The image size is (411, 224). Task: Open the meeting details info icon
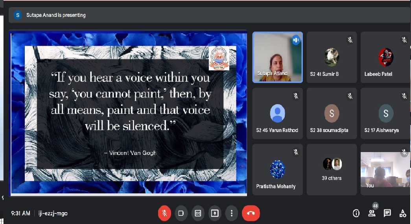pyautogui.click(x=356, y=213)
